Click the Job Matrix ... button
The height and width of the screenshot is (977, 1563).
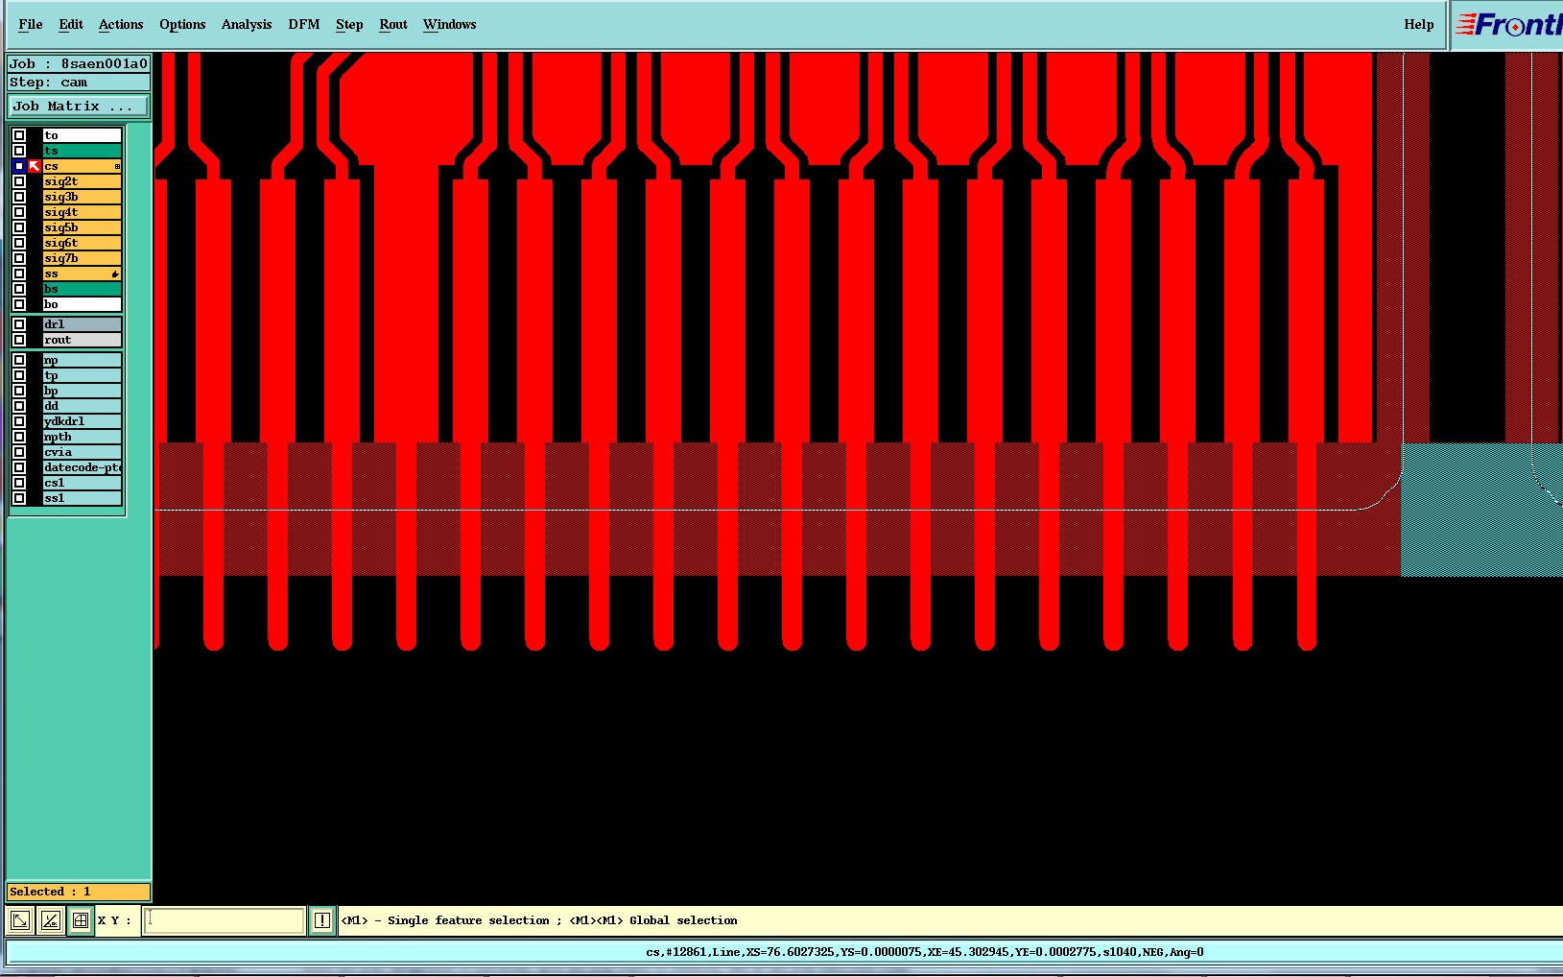coord(79,107)
